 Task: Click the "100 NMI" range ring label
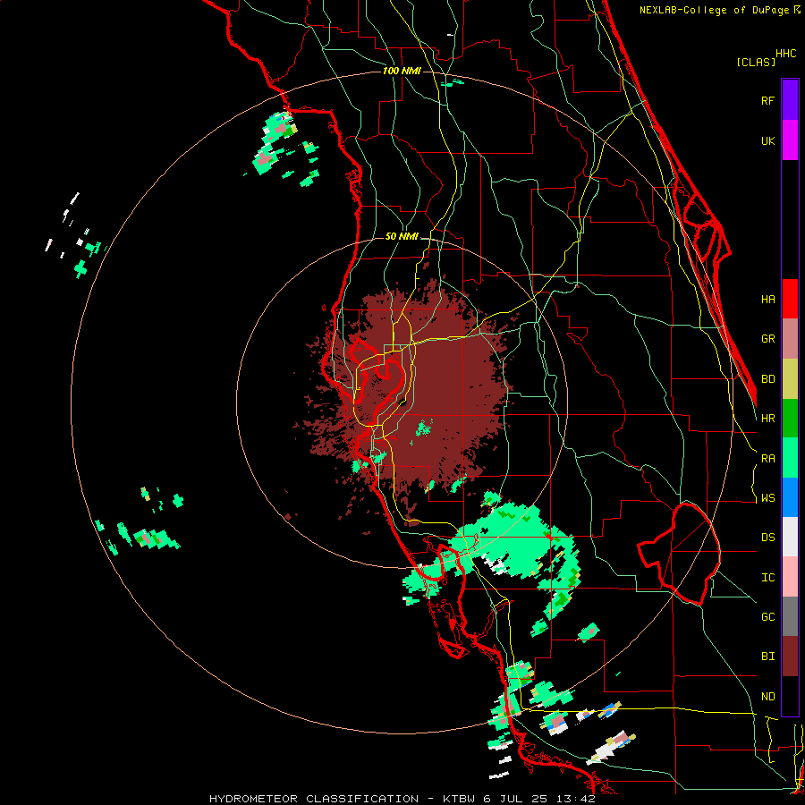[402, 71]
